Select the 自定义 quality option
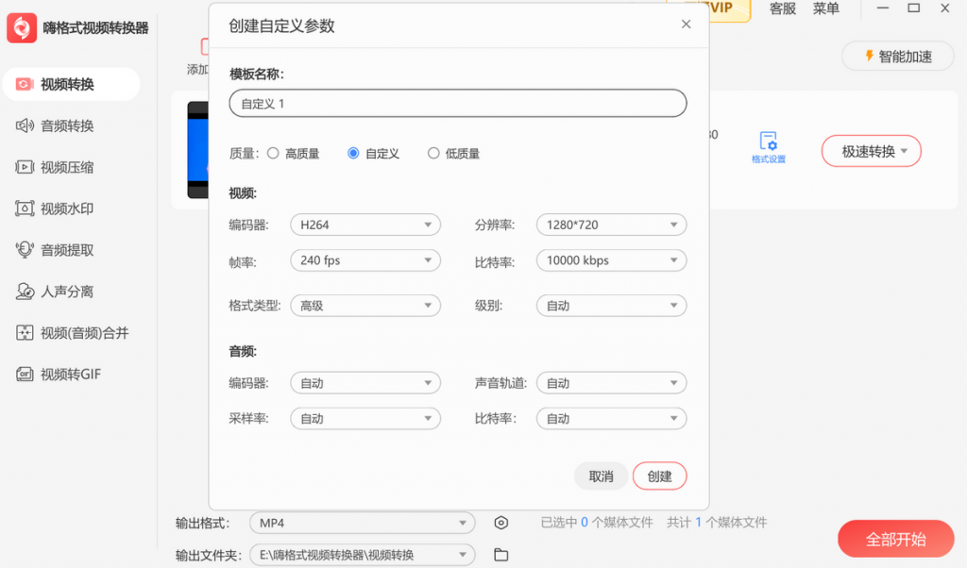This screenshot has height=568, width=967. (354, 153)
